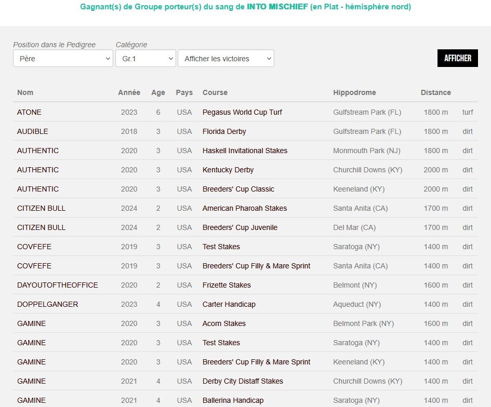Open CITIZEN BULL in Breeders' Cup Juvenile row
The height and width of the screenshot is (407, 491).
tap(42, 227)
